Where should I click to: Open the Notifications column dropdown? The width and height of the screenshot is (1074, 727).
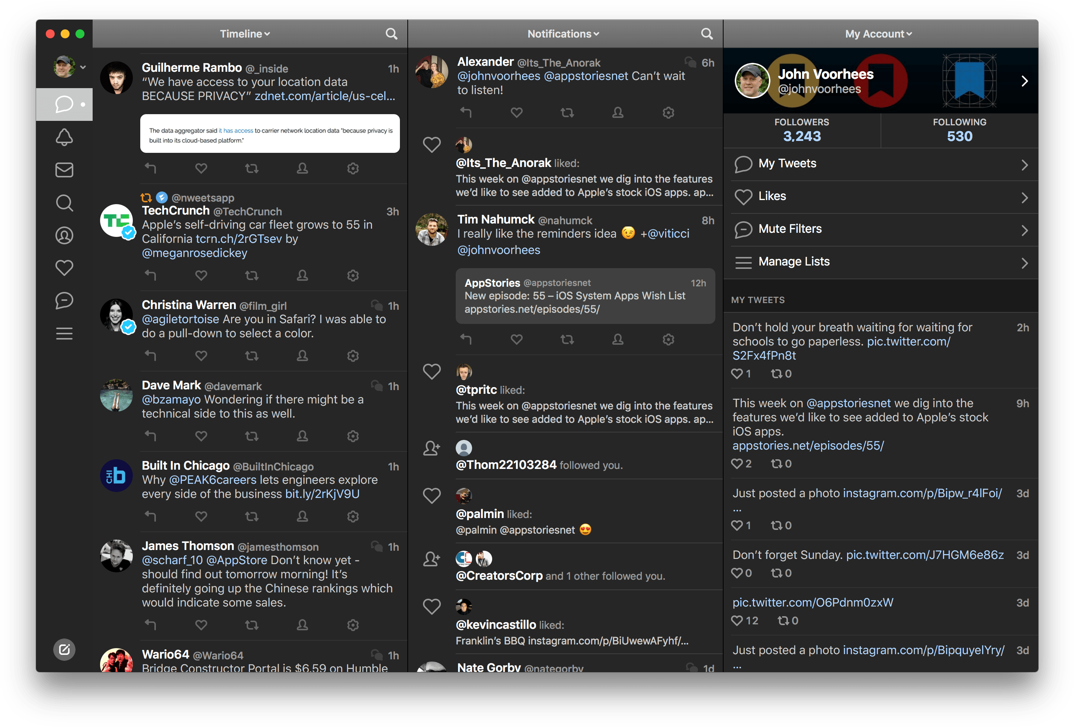tap(563, 34)
